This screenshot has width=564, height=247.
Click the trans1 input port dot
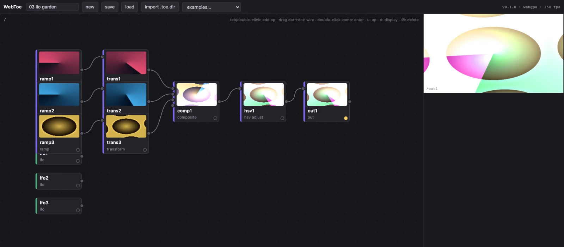(x=102, y=57)
